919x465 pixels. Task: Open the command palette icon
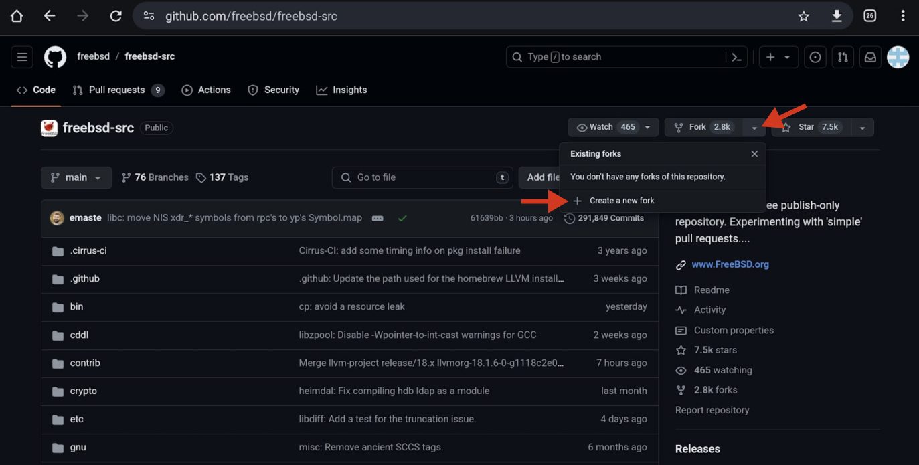pos(736,57)
